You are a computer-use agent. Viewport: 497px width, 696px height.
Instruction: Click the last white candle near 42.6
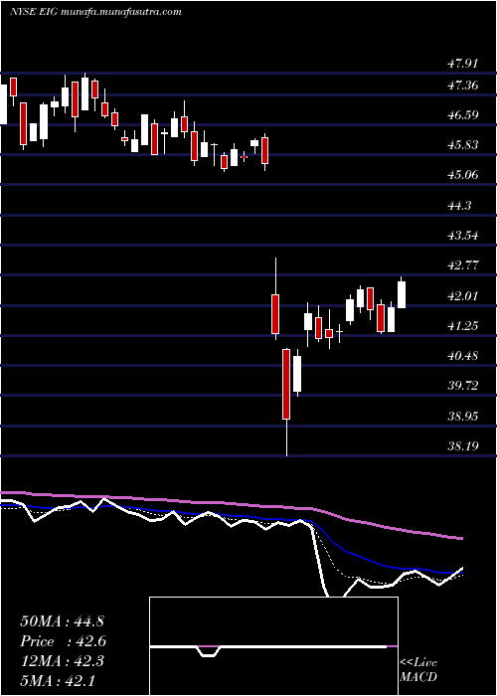[x=402, y=294]
